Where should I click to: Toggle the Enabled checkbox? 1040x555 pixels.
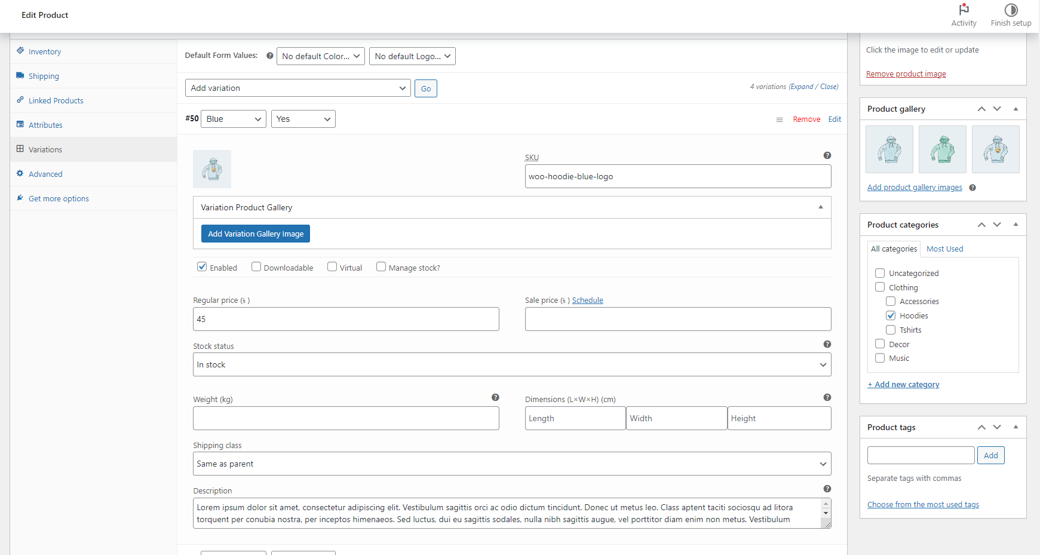click(x=202, y=266)
